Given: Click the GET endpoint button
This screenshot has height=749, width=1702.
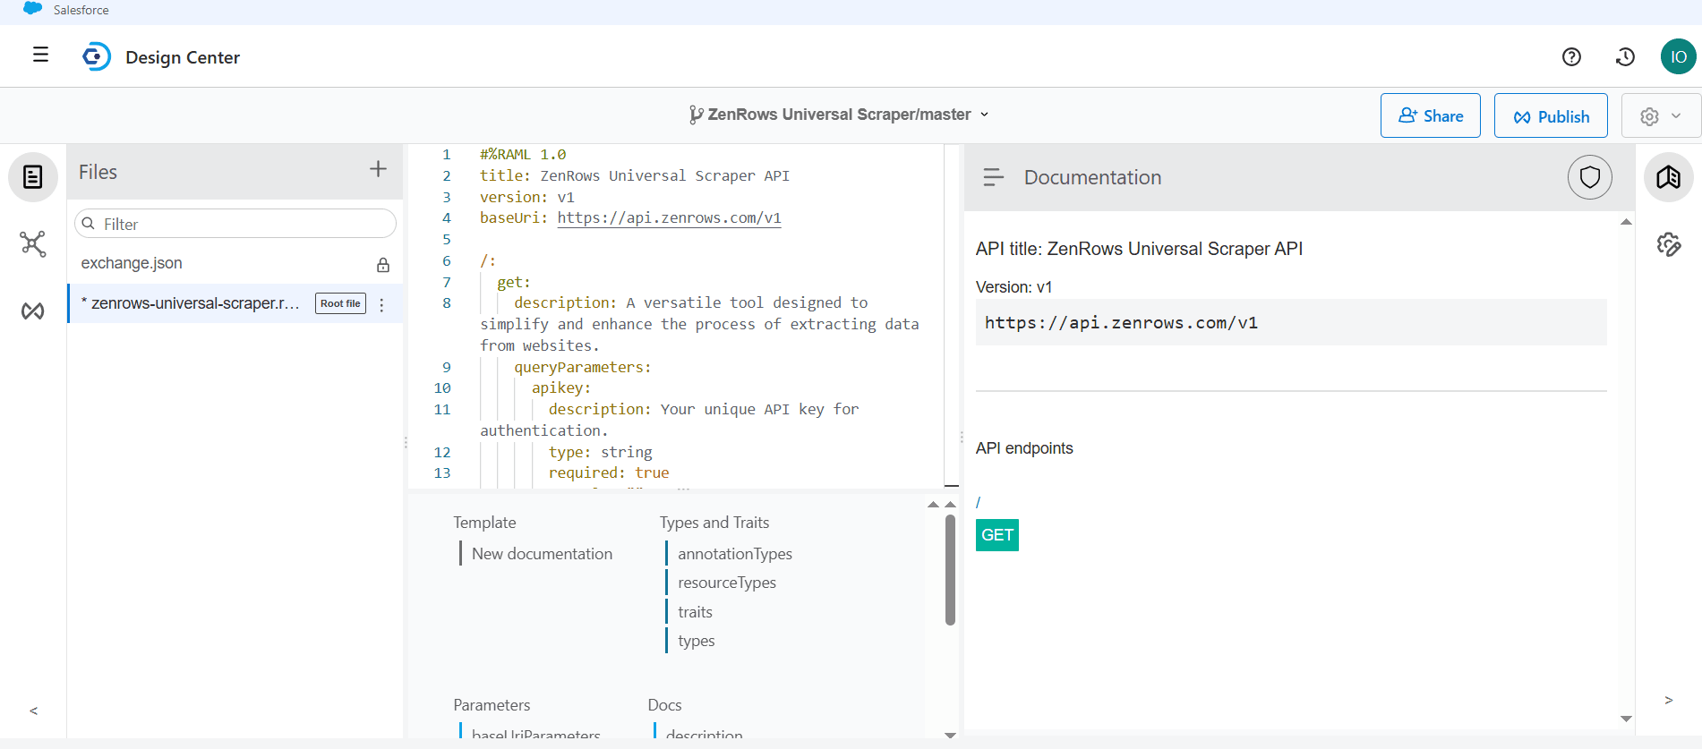Looking at the screenshot, I should [997, 535].
